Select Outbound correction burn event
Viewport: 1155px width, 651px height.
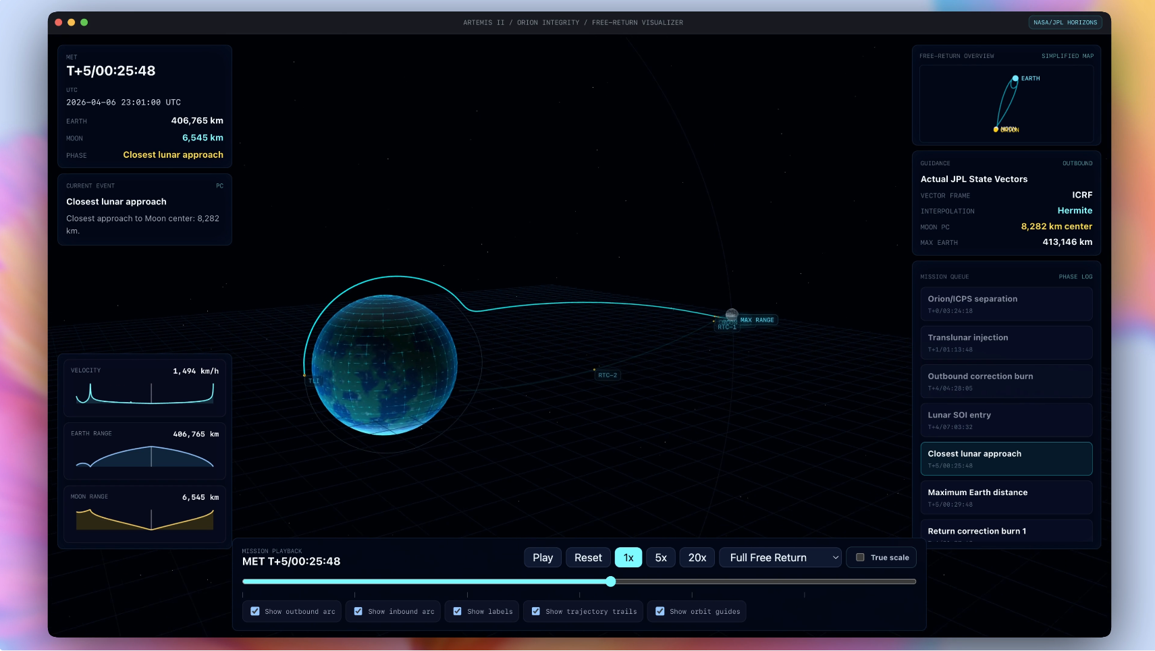click(x=1006, y=382)
